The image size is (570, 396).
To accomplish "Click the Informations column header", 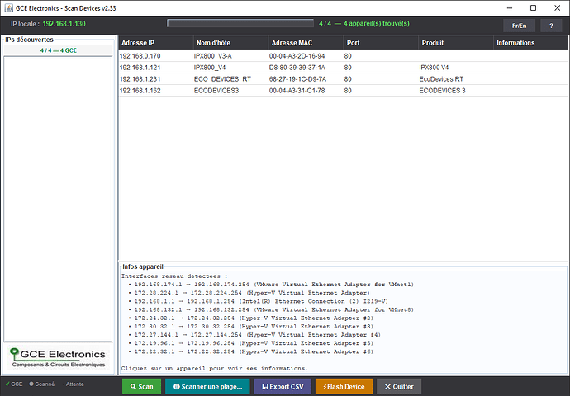I will [530, 43].
